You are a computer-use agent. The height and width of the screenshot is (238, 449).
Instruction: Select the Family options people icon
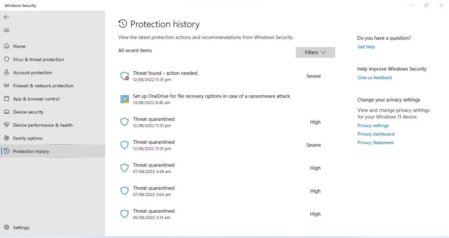(x=7, y=138)
